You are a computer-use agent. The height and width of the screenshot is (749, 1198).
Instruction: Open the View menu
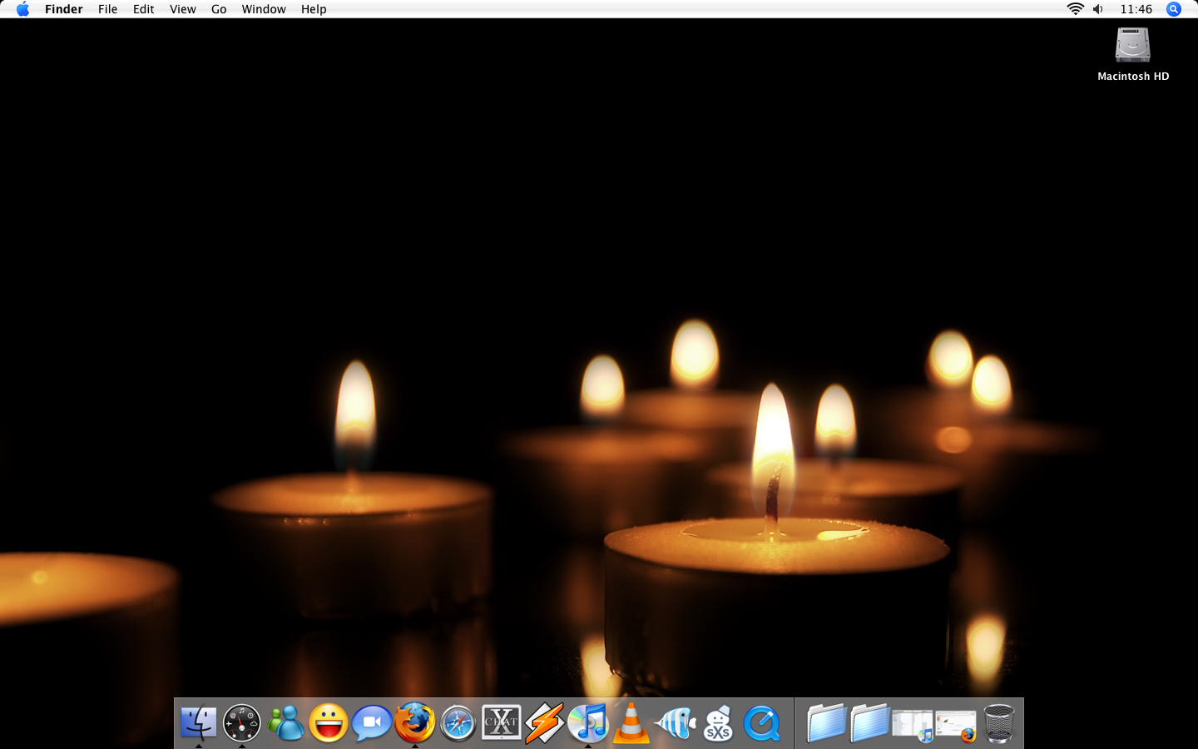(183, 9)
